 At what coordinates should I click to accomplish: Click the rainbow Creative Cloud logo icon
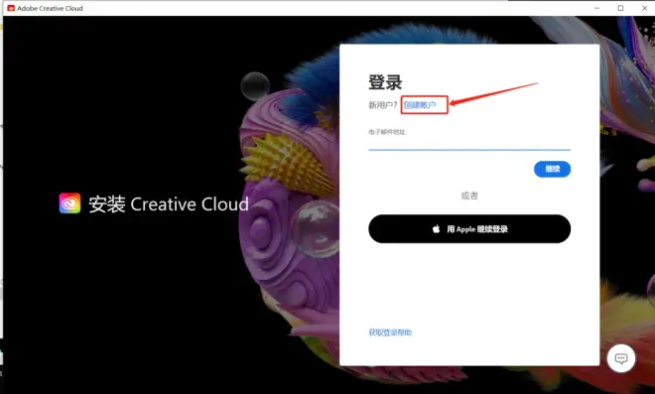pos(69,203)
